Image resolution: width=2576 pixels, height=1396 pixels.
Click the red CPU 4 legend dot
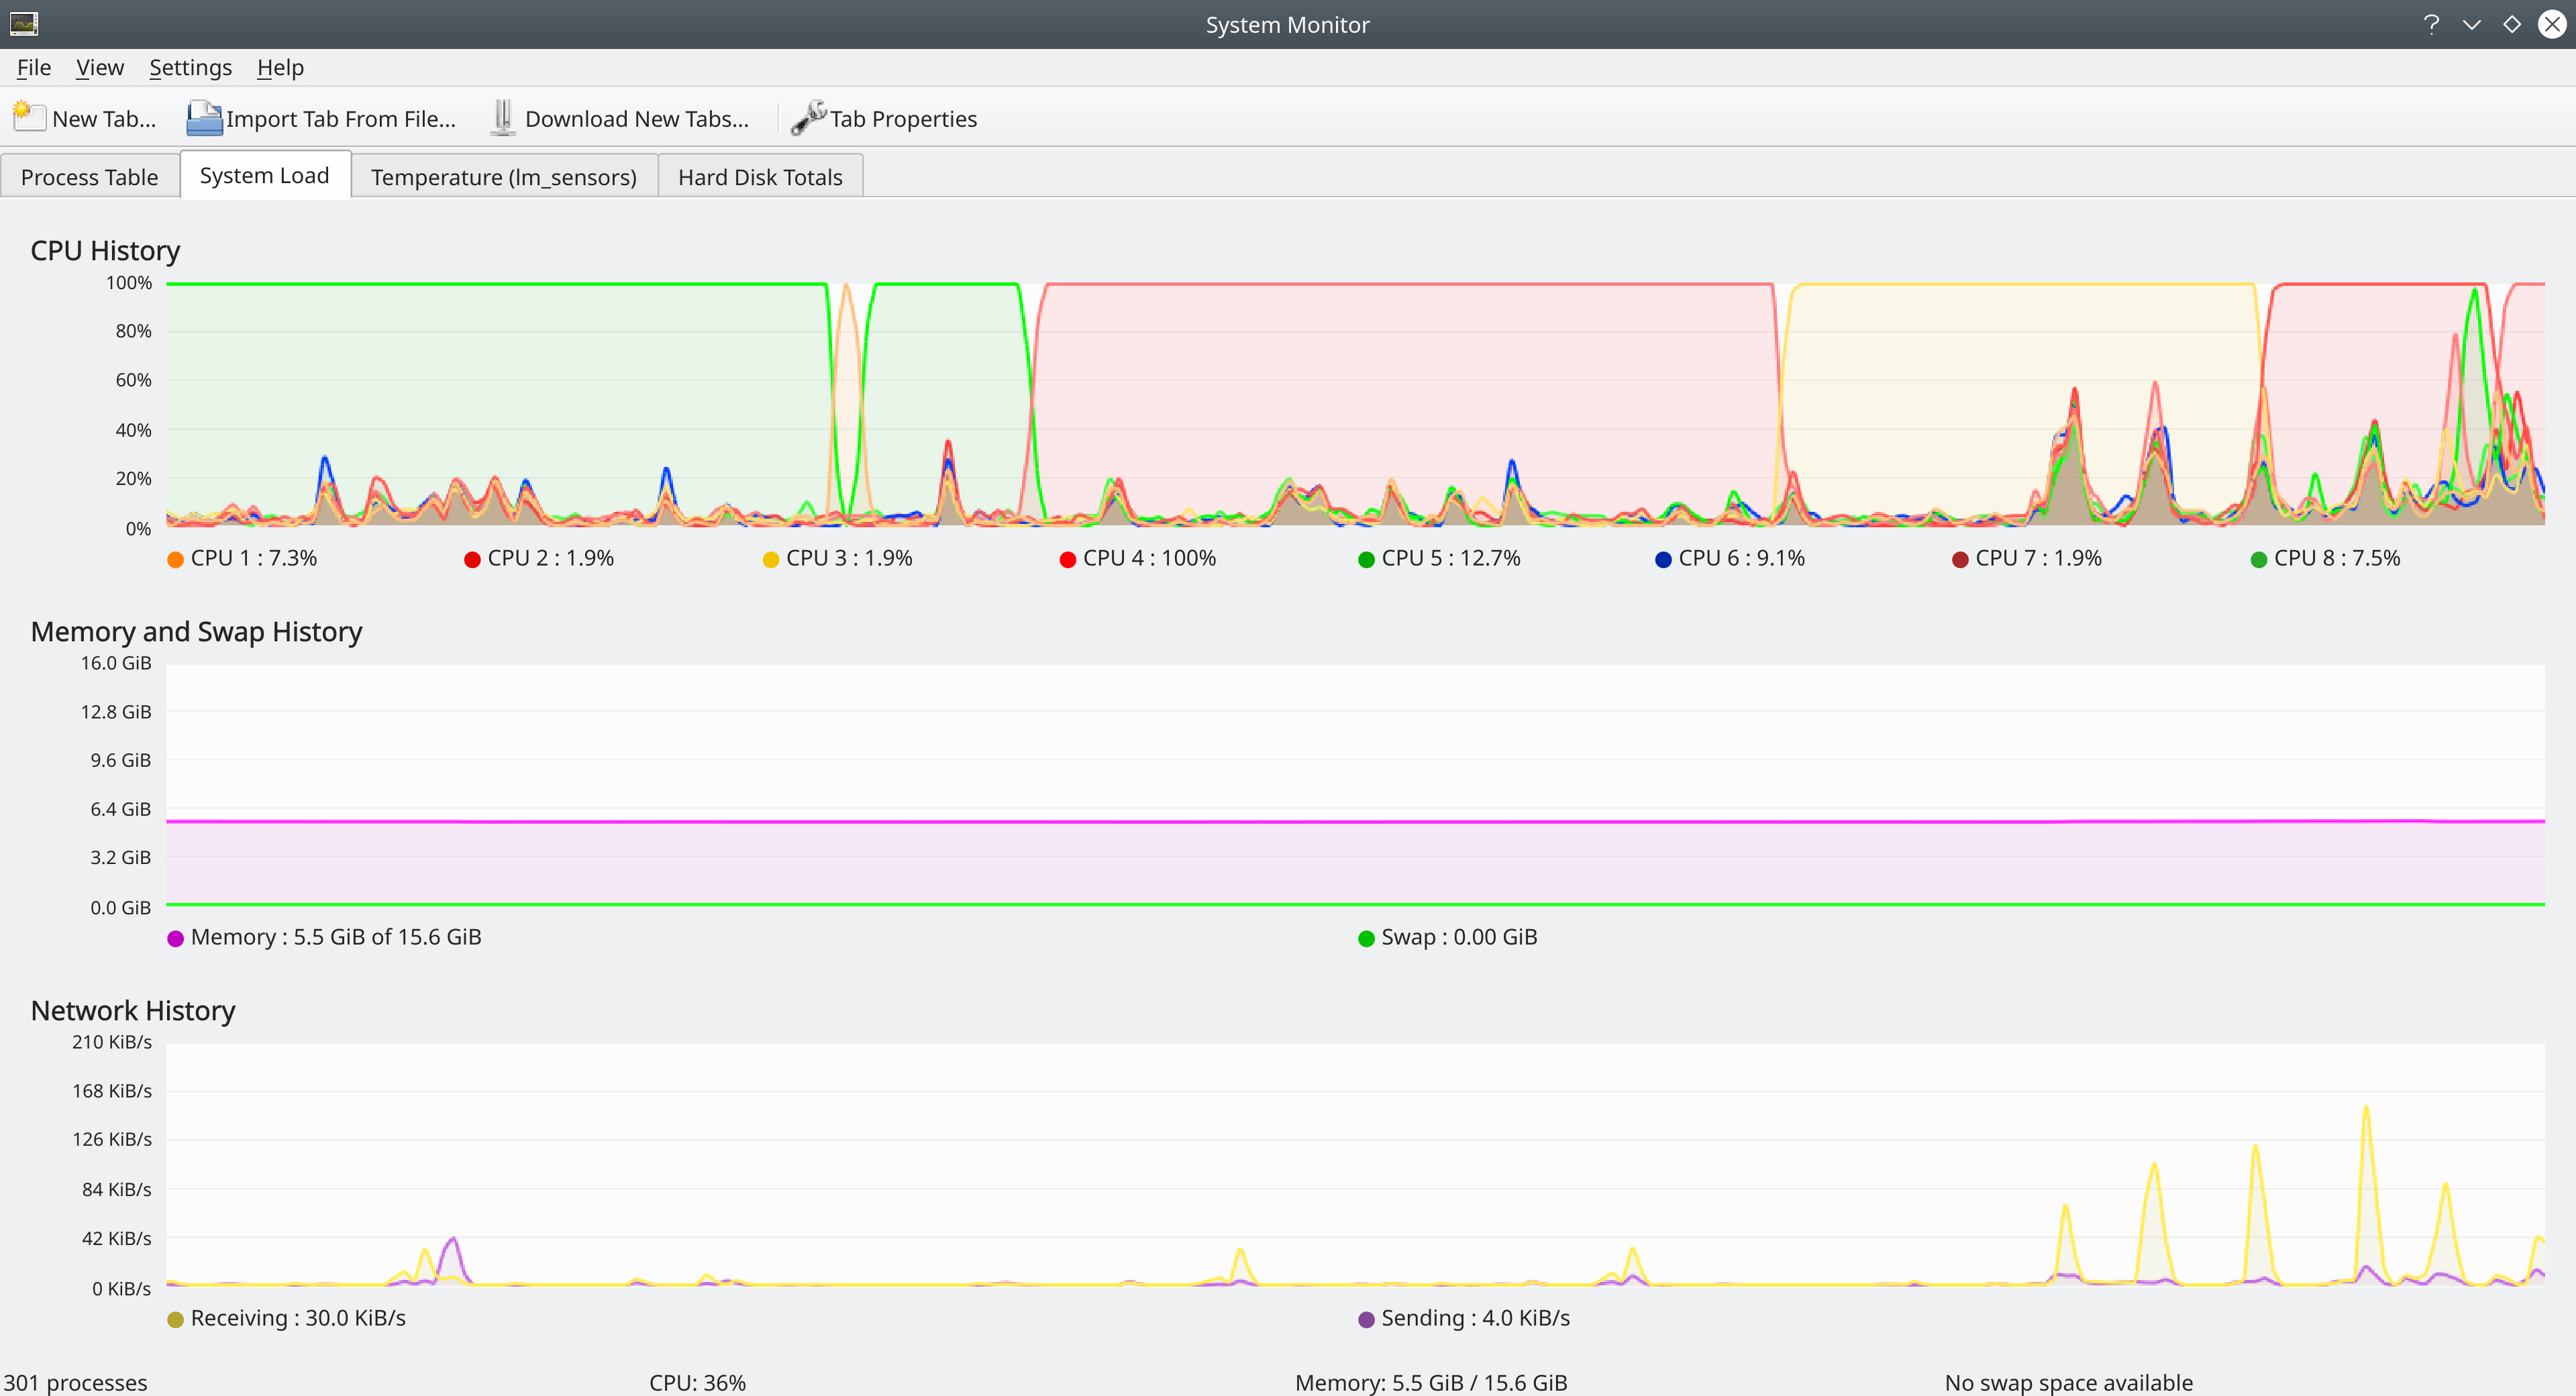tap(1068, 560)
